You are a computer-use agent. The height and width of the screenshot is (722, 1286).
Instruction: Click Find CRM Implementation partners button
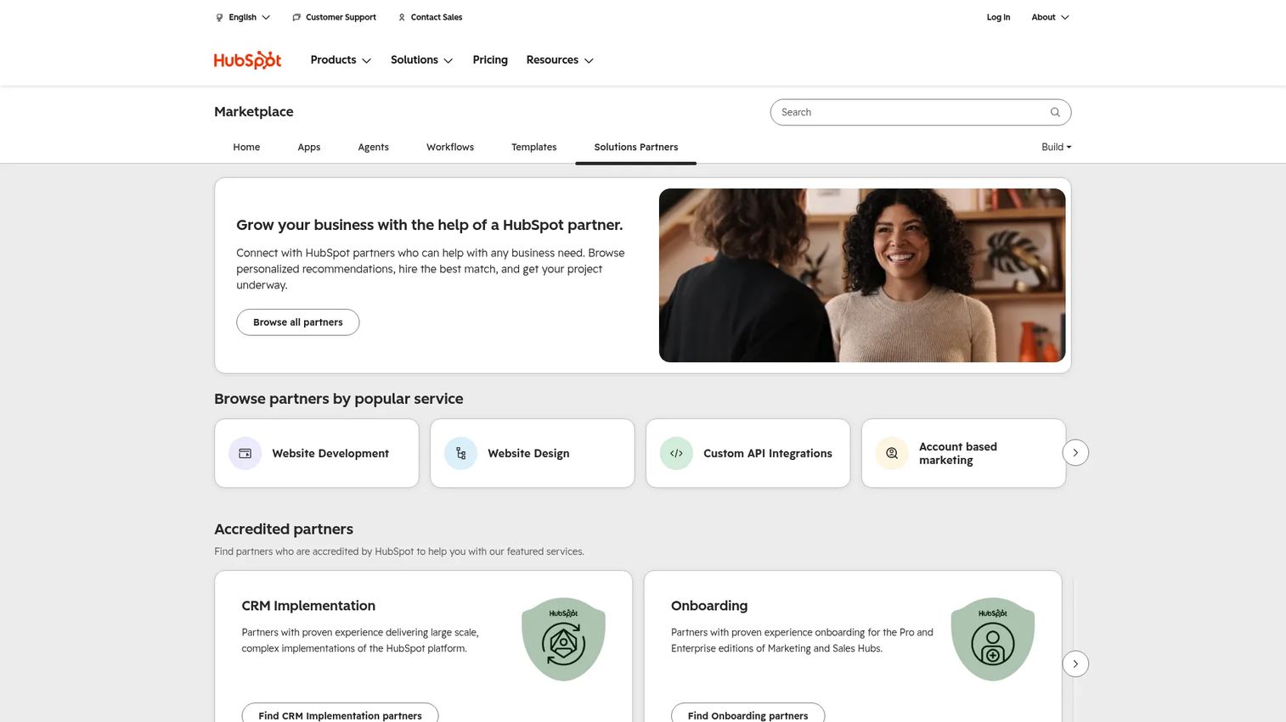coord(340,715)
